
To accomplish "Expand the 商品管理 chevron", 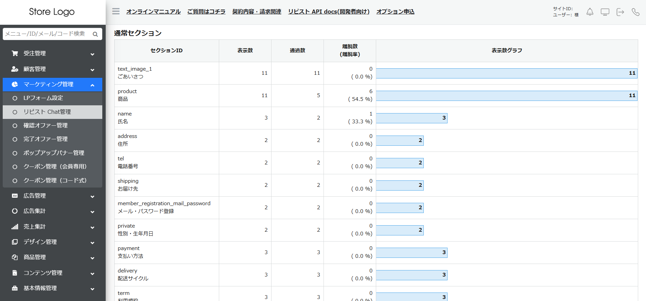I will 92,258.
